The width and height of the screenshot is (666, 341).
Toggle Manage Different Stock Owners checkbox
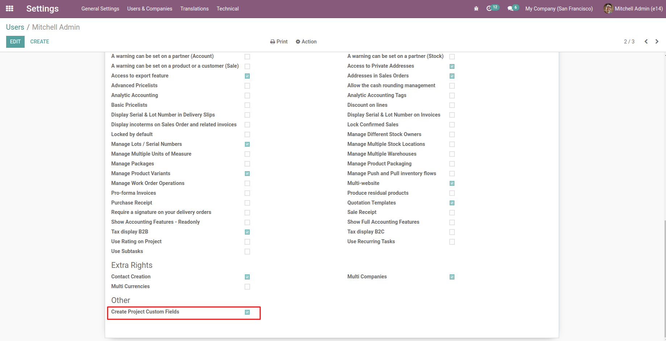coord(452,135)
